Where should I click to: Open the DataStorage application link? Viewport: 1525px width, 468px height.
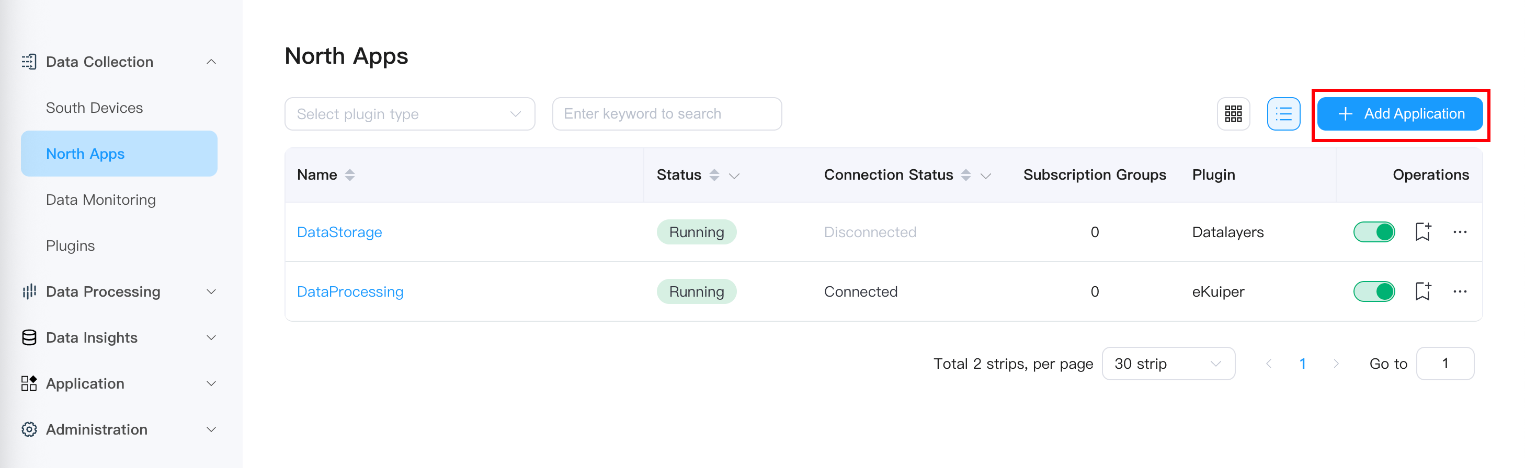(x=339, y=231)
